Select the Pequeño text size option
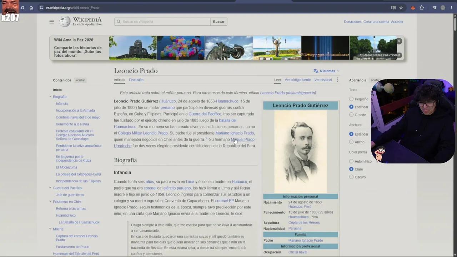The width and height of the screenshot is (457, 257). pos(351,99)
